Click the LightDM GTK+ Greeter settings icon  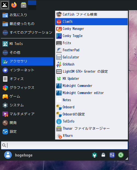(x=59, y=72)
